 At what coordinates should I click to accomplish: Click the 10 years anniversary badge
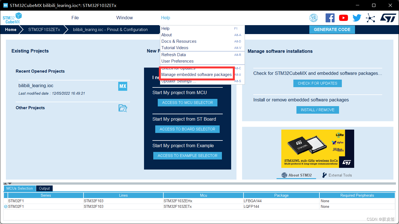pyautogui.click(x=314, y=18)
